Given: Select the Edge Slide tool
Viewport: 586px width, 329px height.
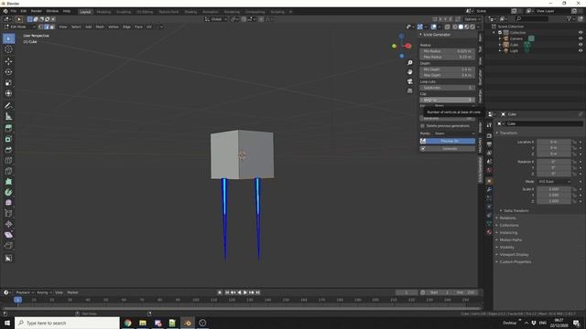Looking at the screenshot, I should [x=8, y=214].
